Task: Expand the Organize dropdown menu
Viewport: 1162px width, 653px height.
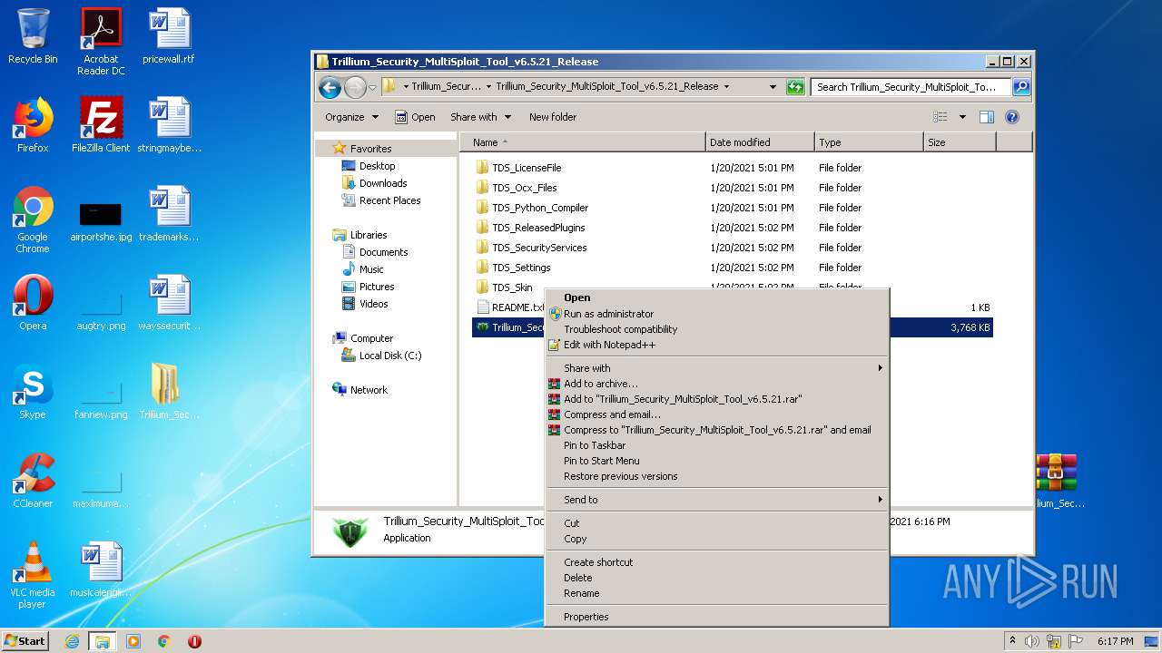Action: pyautogui.click(x=352, y=117)
